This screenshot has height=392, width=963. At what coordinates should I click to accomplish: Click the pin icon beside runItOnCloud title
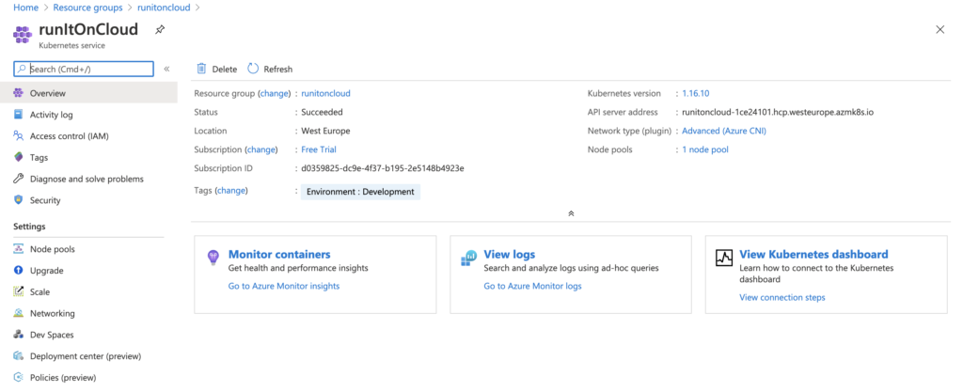[160, 29]
